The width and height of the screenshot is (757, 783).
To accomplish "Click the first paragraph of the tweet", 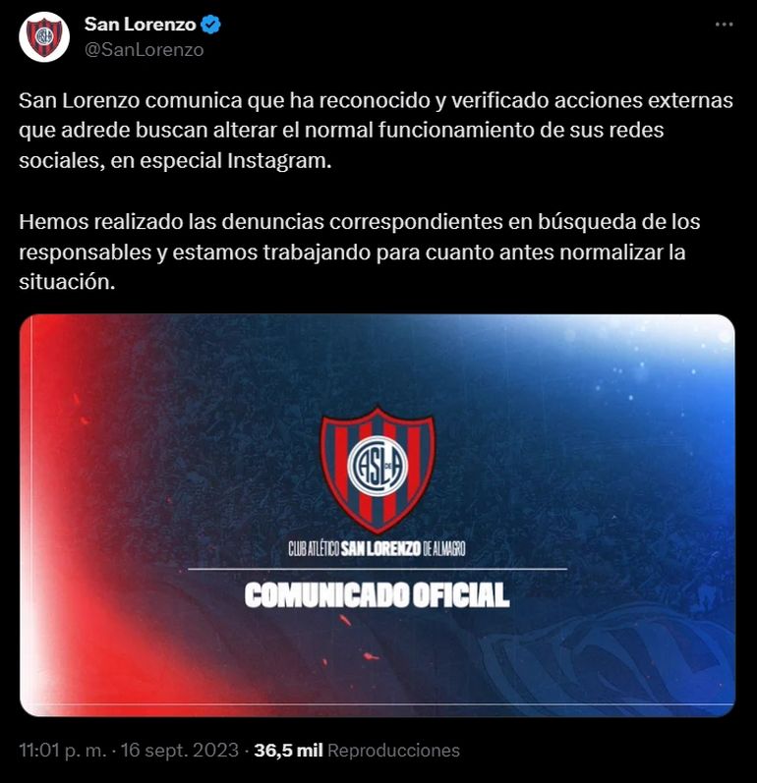I will pos(376,131).
